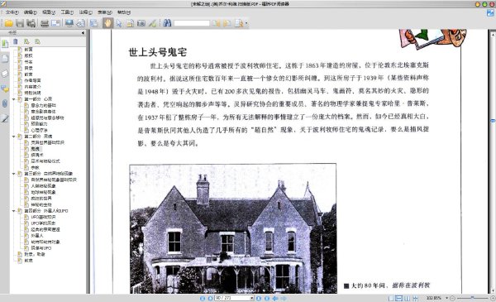Open the Comments sidebar icon
This screenshot has height=302, width=496.
click(5, 89)
